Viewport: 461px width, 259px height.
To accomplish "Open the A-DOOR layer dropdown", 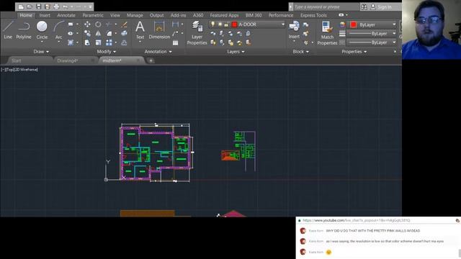I will (x=283, y=24).
